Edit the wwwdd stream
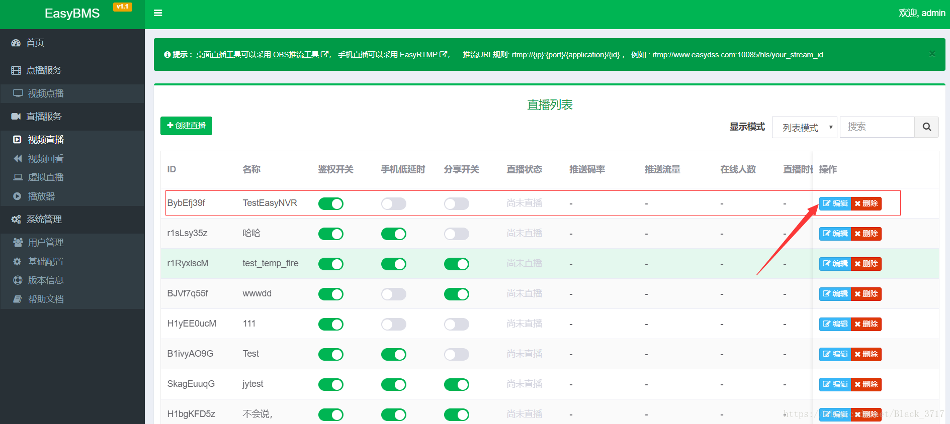Image resolution: width=950 pixels, height=424 pixels. (835, 294)
